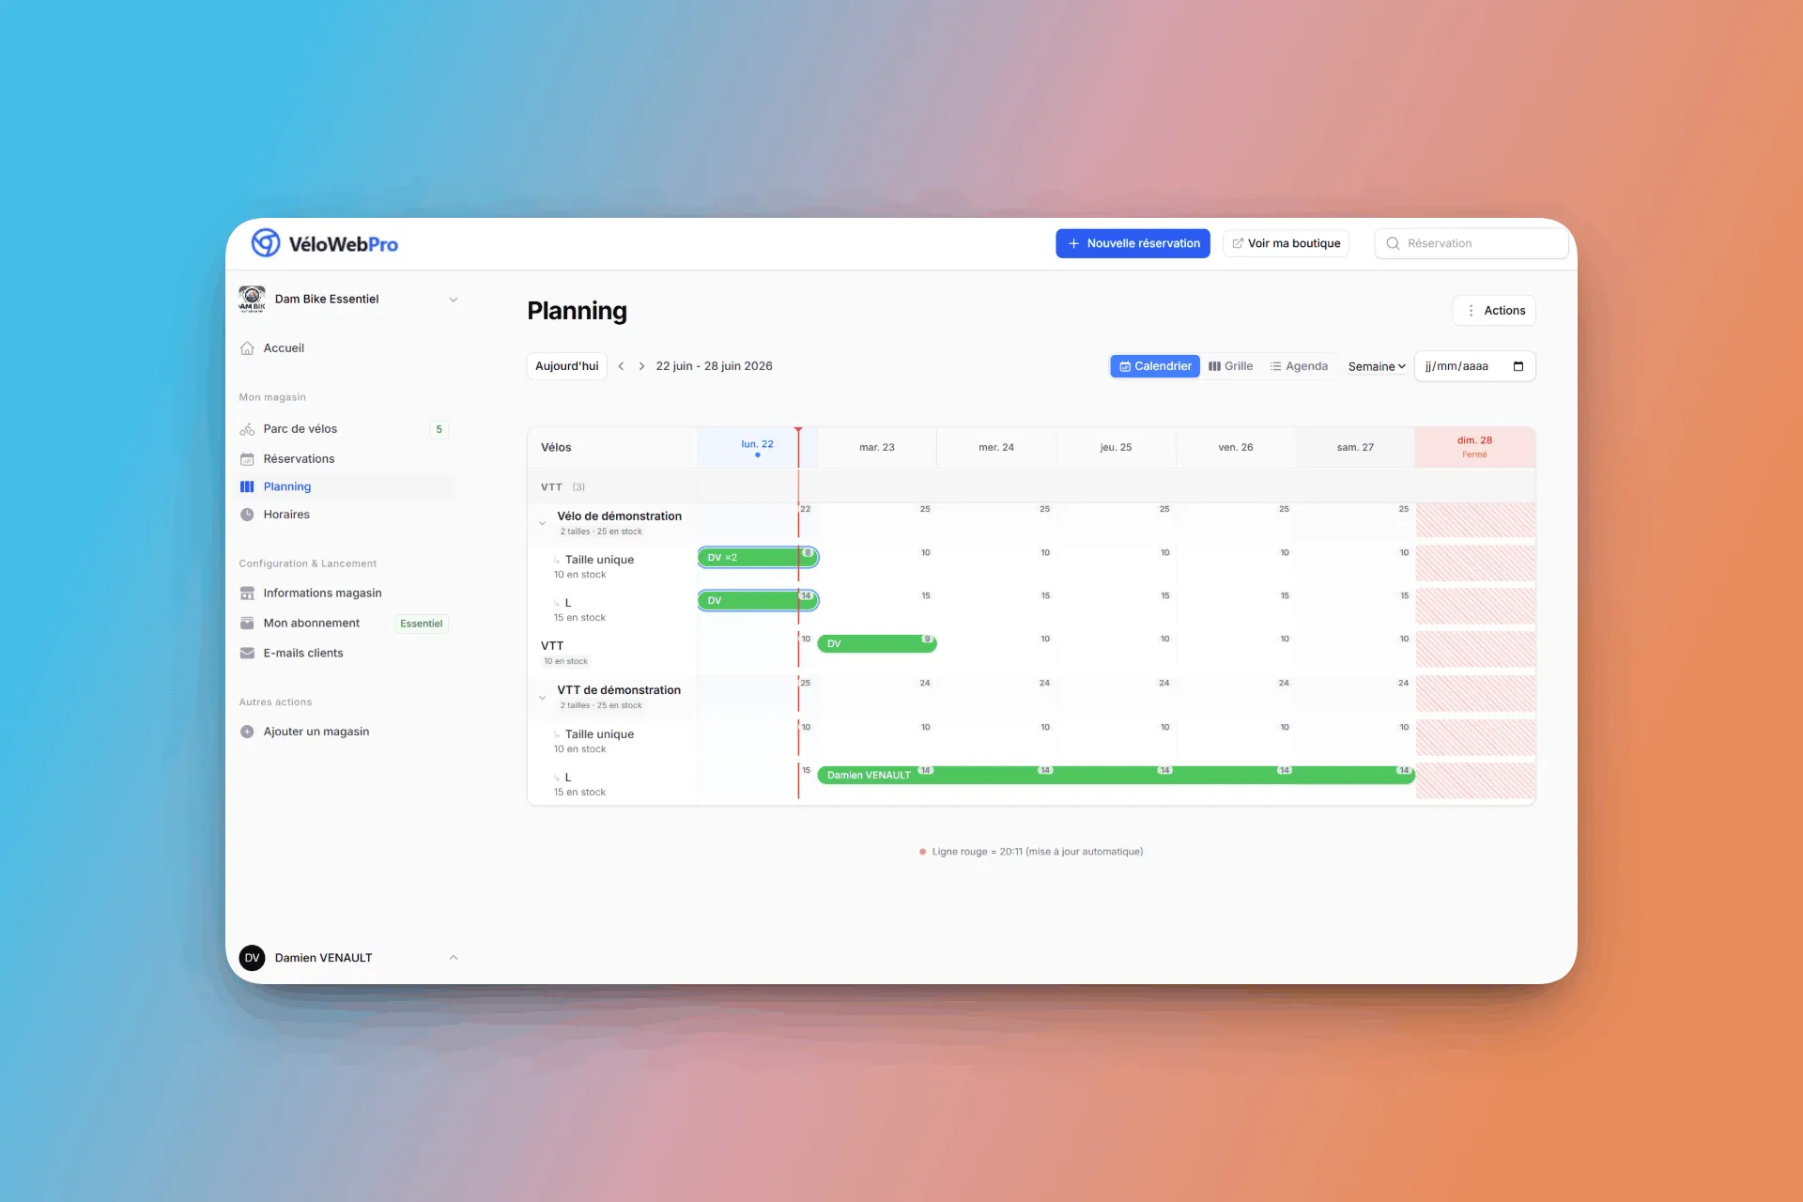
Task: Click the plus icon for Ajouter un magasin
Action: click(x=247, y=732)
